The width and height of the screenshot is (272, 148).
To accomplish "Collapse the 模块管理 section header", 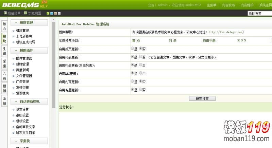I will pyautogui.click(x=29, y=23).
